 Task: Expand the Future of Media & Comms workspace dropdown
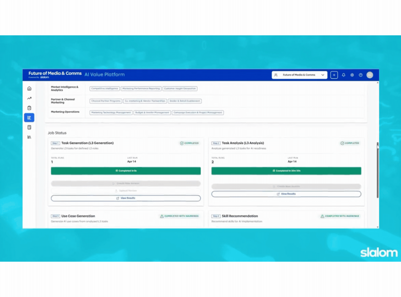(299, 75)
